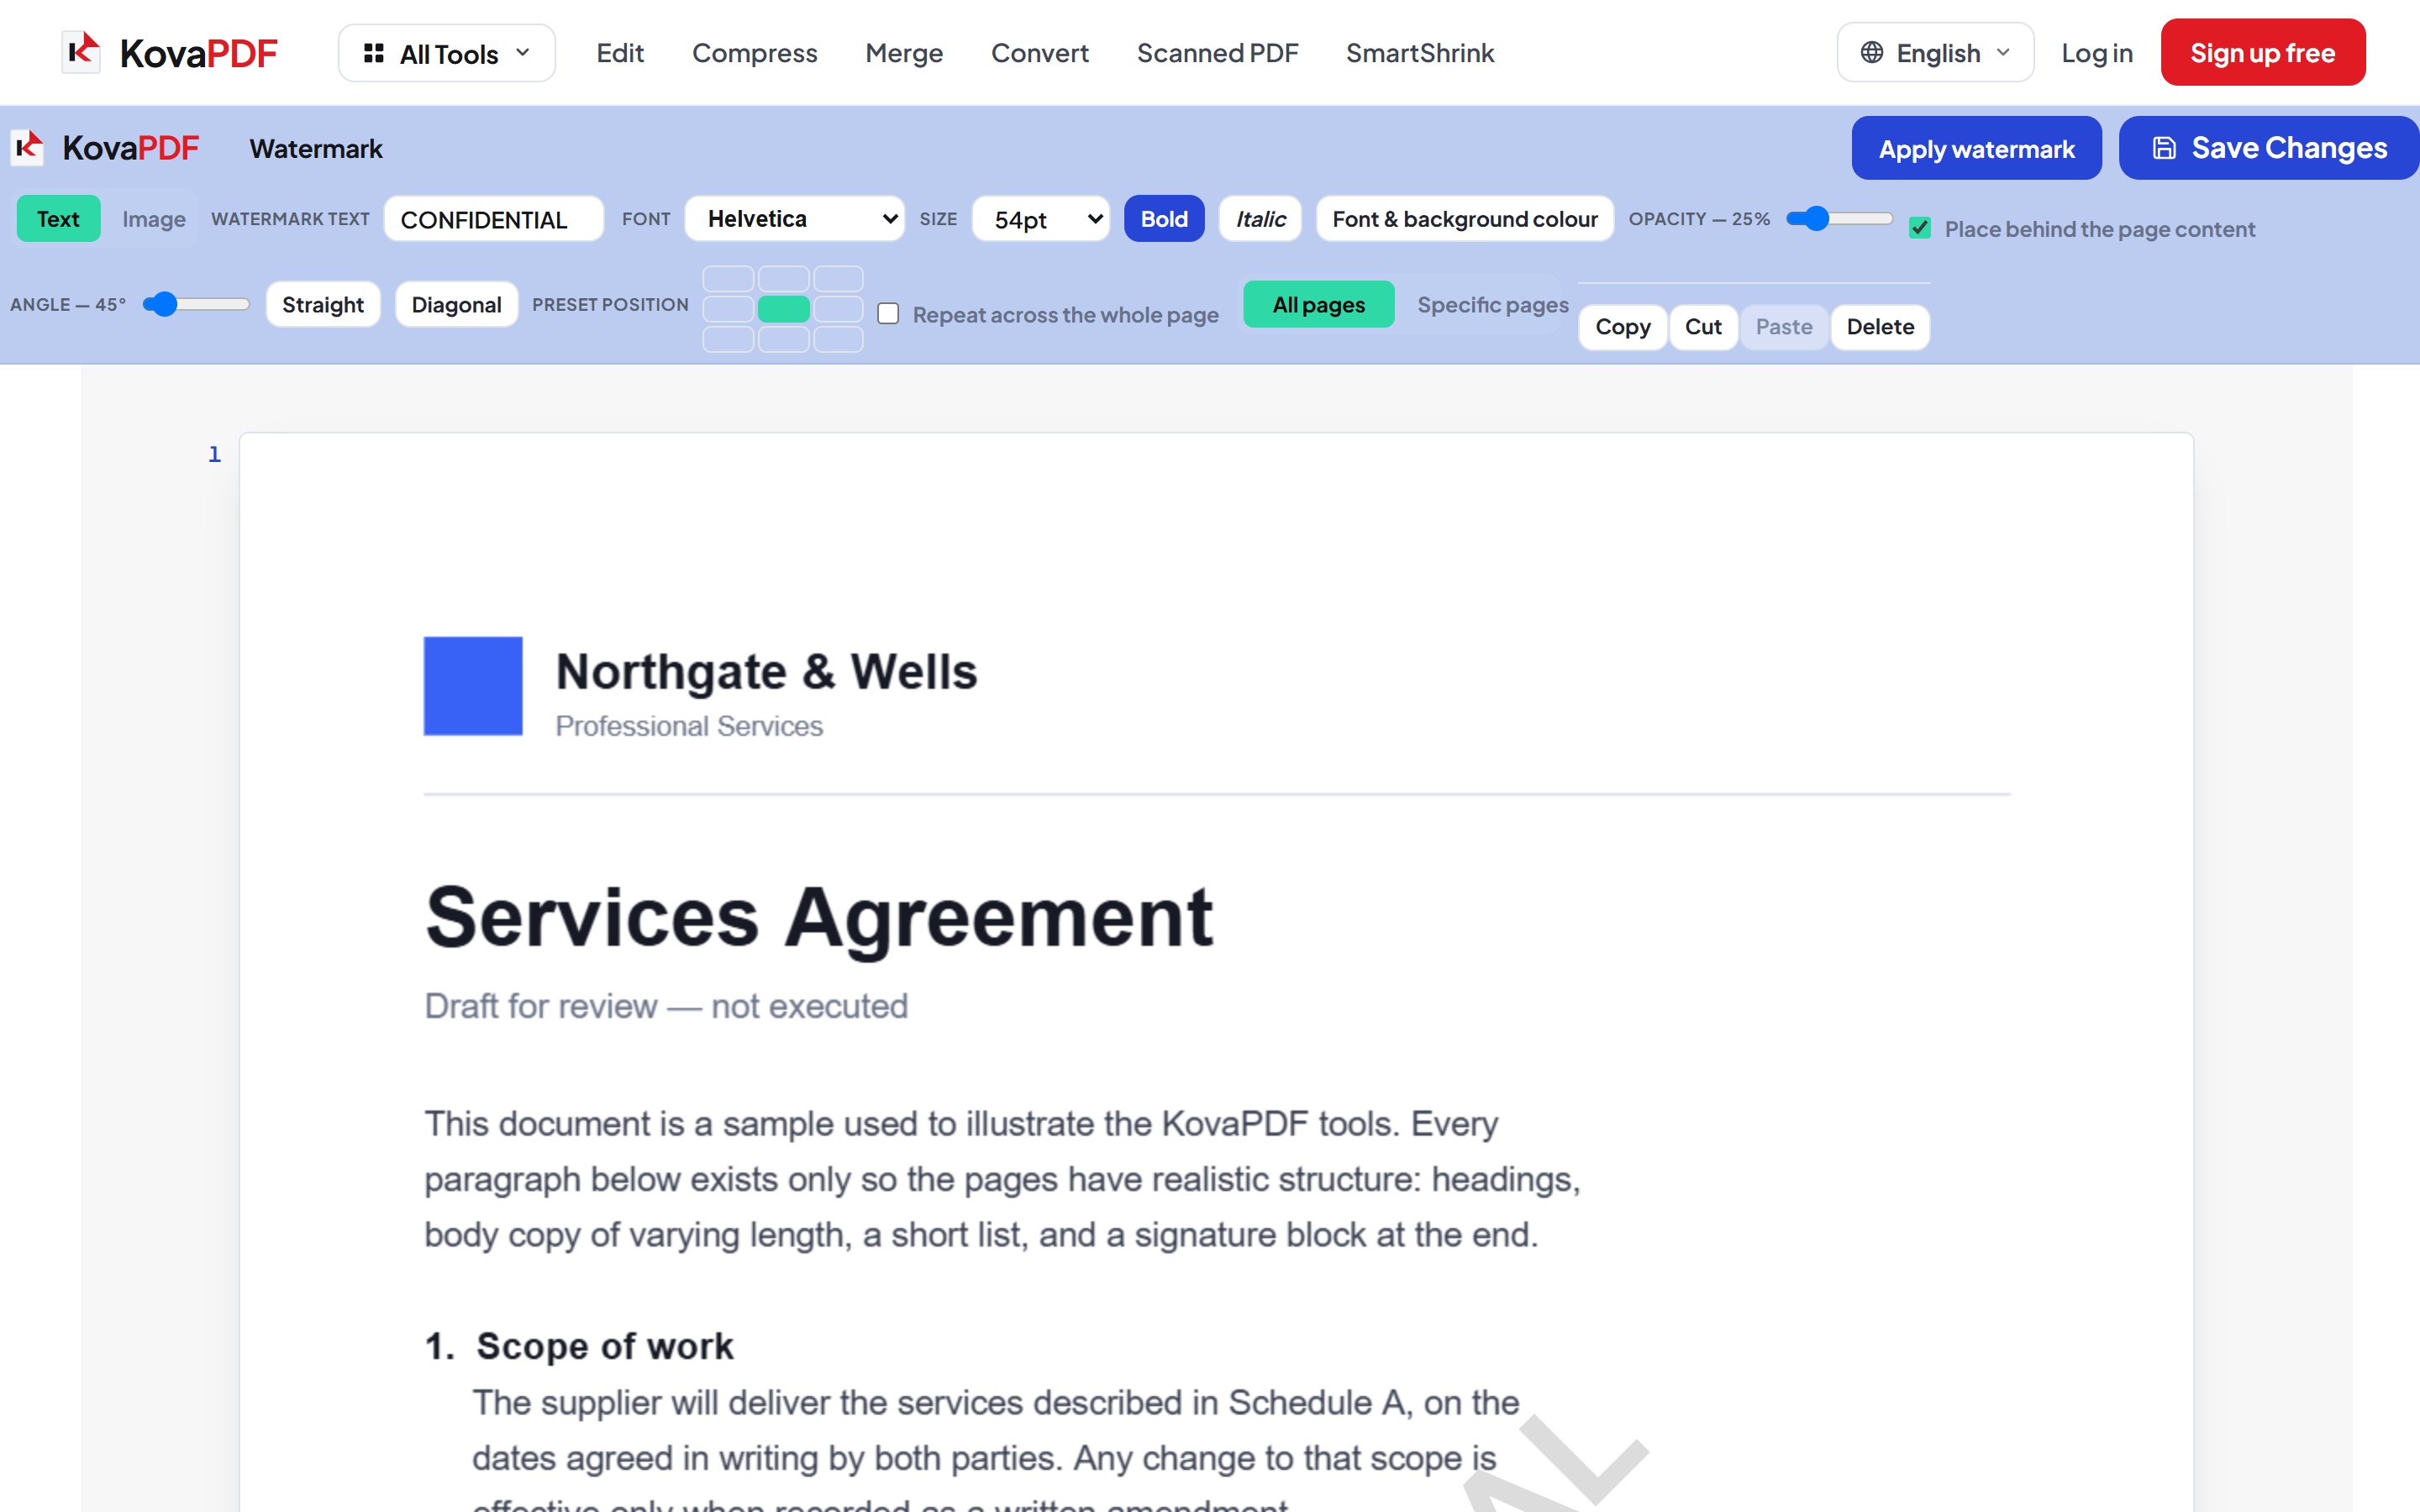Click the Services Agreement heading on page
Image resolution: width=2420 pixels, height=1512 pixels.
[819, 918]
